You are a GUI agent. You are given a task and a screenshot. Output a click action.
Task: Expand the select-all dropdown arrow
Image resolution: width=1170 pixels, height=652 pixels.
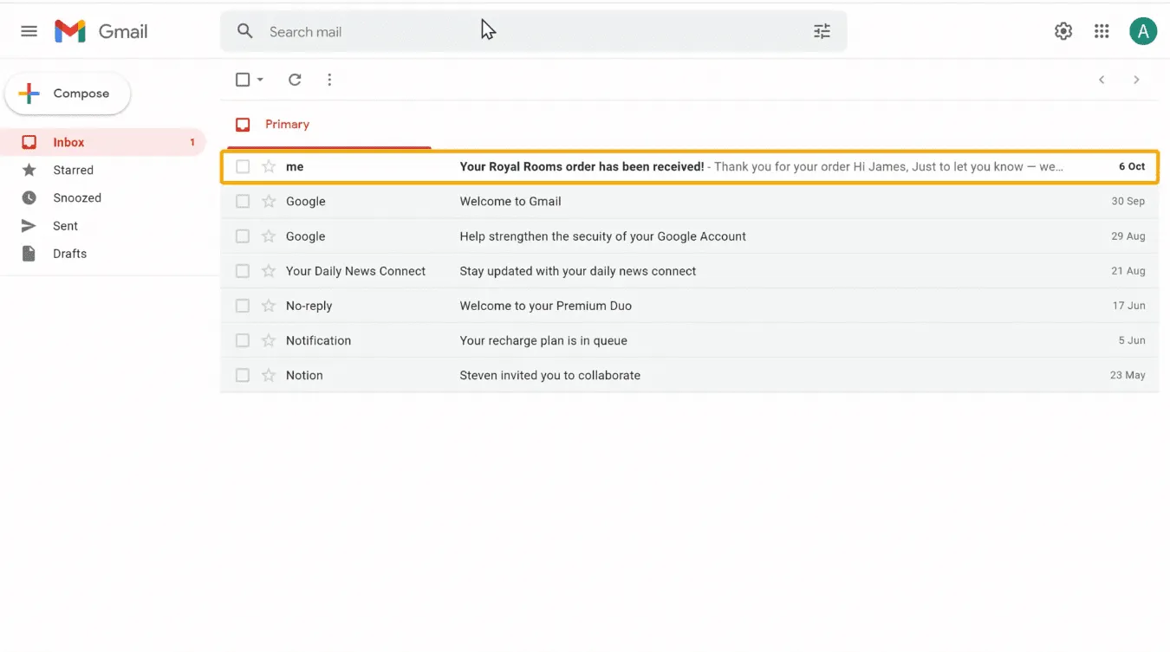coord(260,80)
